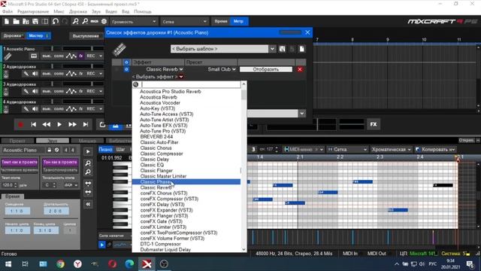Click the Выступление button
The height and width of the screenshot is (271, 481).
click(86, 36)
